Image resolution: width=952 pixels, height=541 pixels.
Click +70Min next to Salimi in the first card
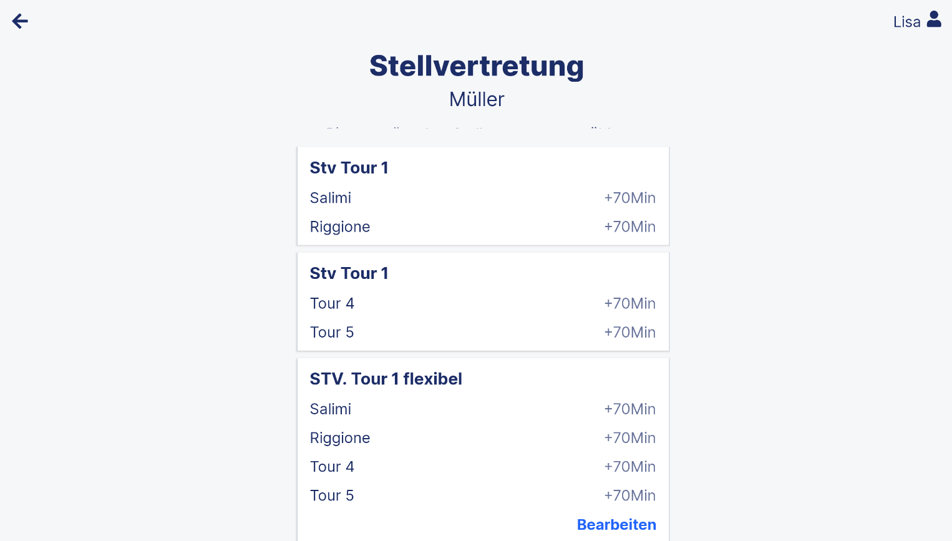coord(629,198)
